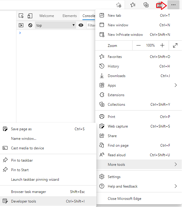Click the Pin to Start pin icon

click(x=5, y=170)
